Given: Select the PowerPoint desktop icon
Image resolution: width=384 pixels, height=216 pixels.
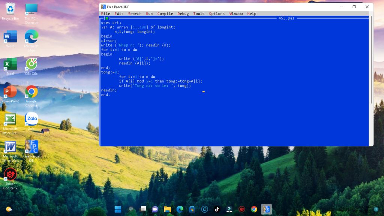Looking at the screenshot, I should 10,94.
